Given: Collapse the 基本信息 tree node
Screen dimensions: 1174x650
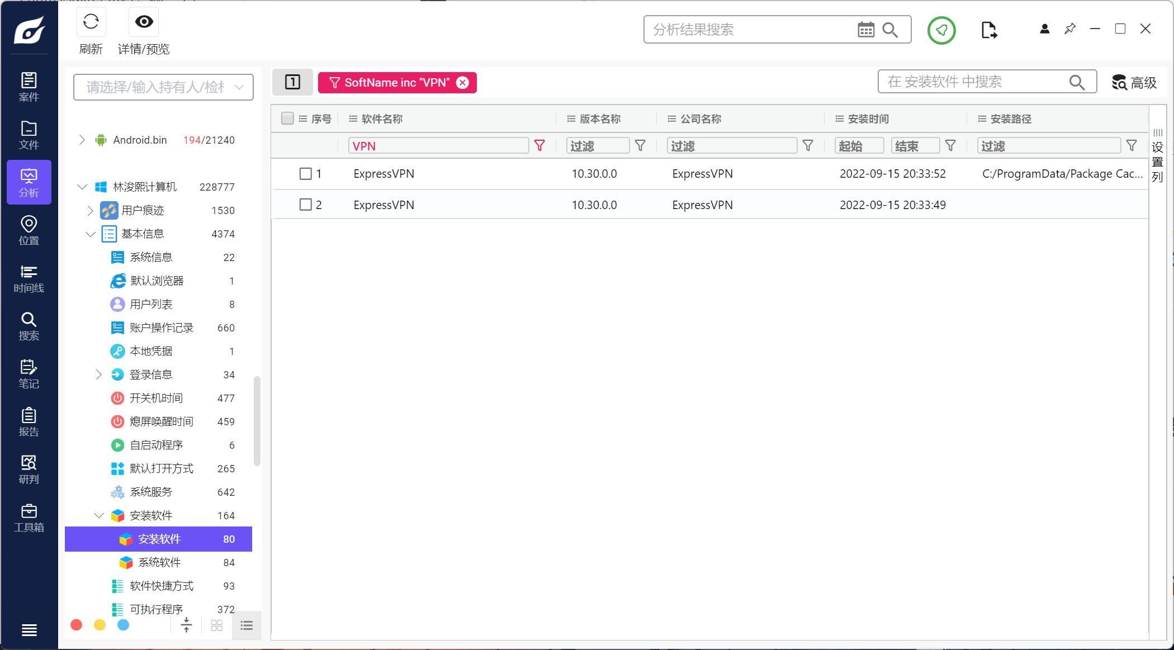Looking at the screenshot, I should click(91, 234).
